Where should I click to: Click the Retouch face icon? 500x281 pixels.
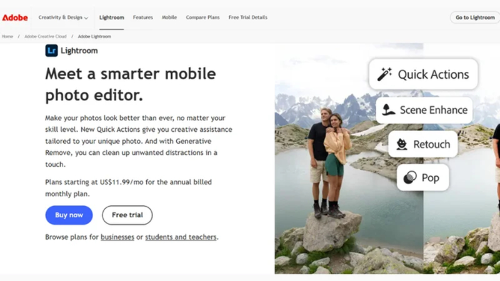tap(402, 144)
